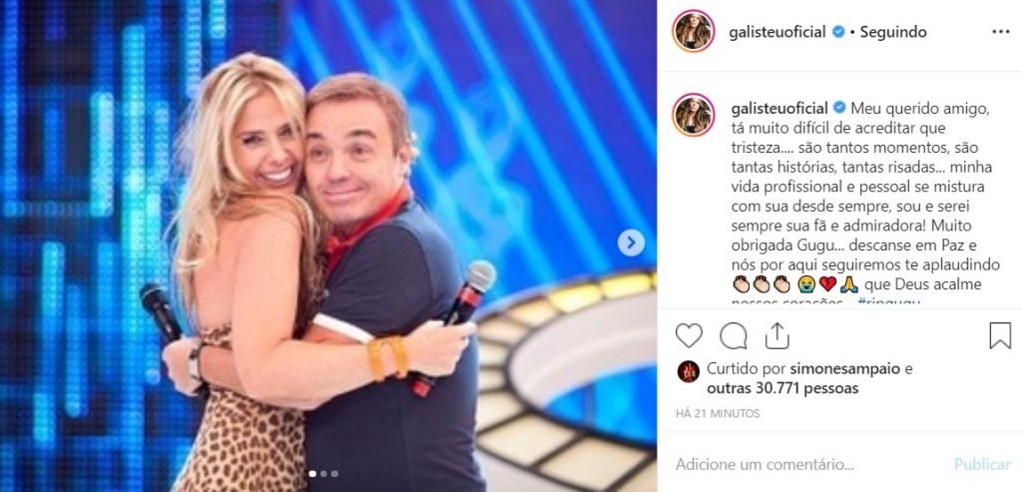Open galisteuoficial username in the header
Screen dimensions: 1022x492
point(777,32)
